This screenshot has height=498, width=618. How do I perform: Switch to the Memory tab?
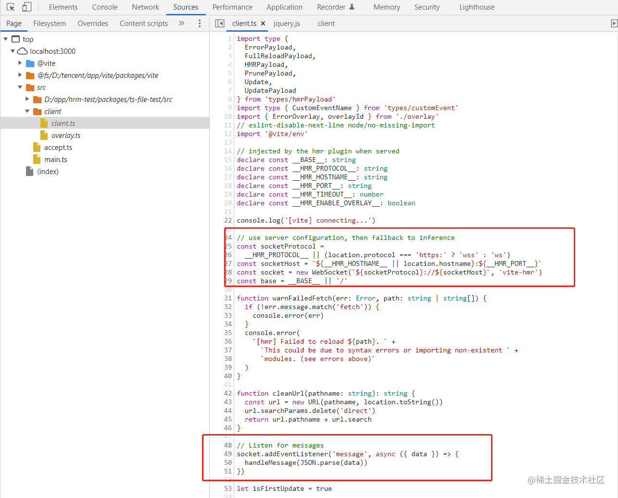tap(387, 7)
